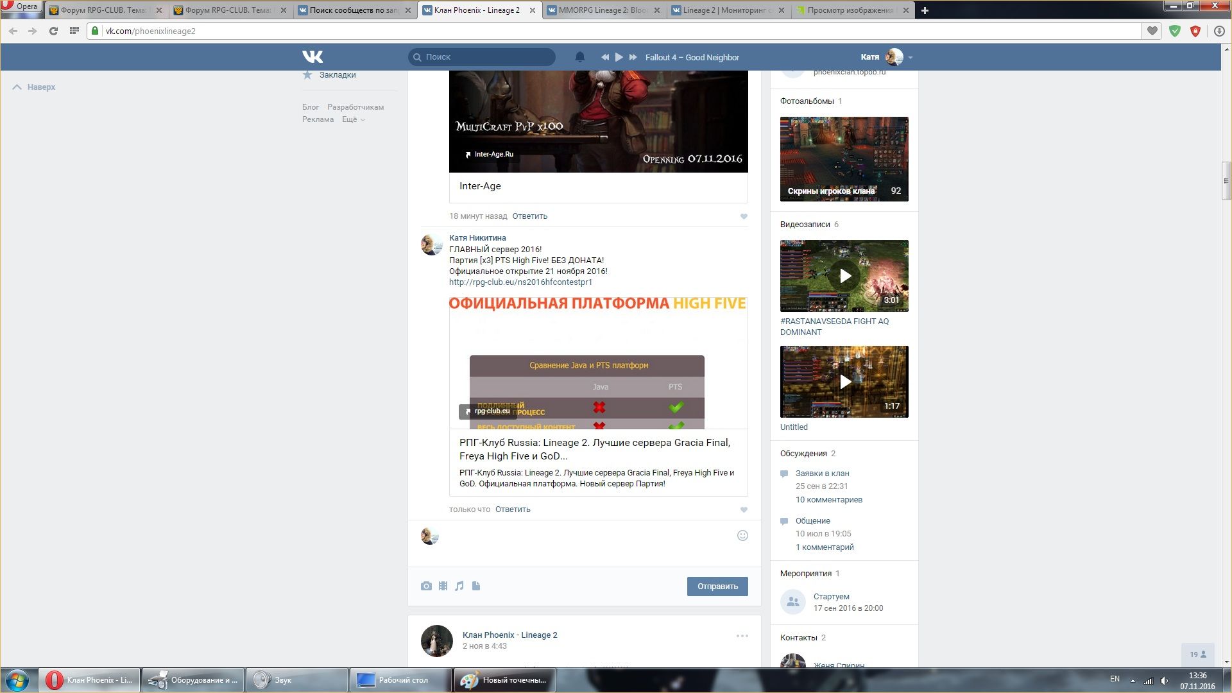Viewport: 1232px width, 693px height.
Task: Skip to next track in header player
Action: point(633,57)
